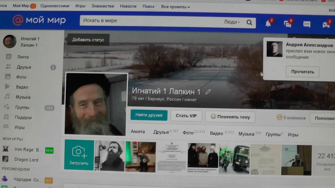Viewport: 335px width, 188px height.
Task: Click the Музыка note icon
Action: coord(7,97)
